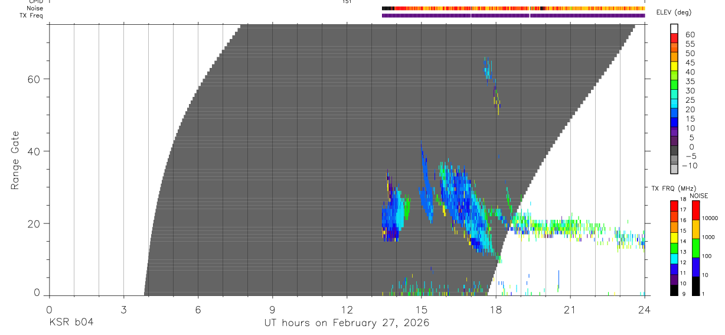Select the white top segment of ELEV colorbar
Image resolution: width=725 pixels, height=335 pixels.
(x=674, y=30)
